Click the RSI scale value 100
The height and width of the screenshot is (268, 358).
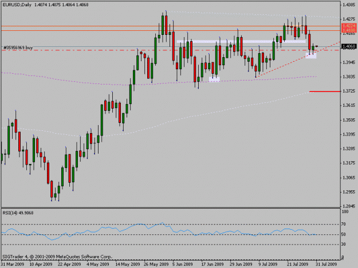point(345,212)
